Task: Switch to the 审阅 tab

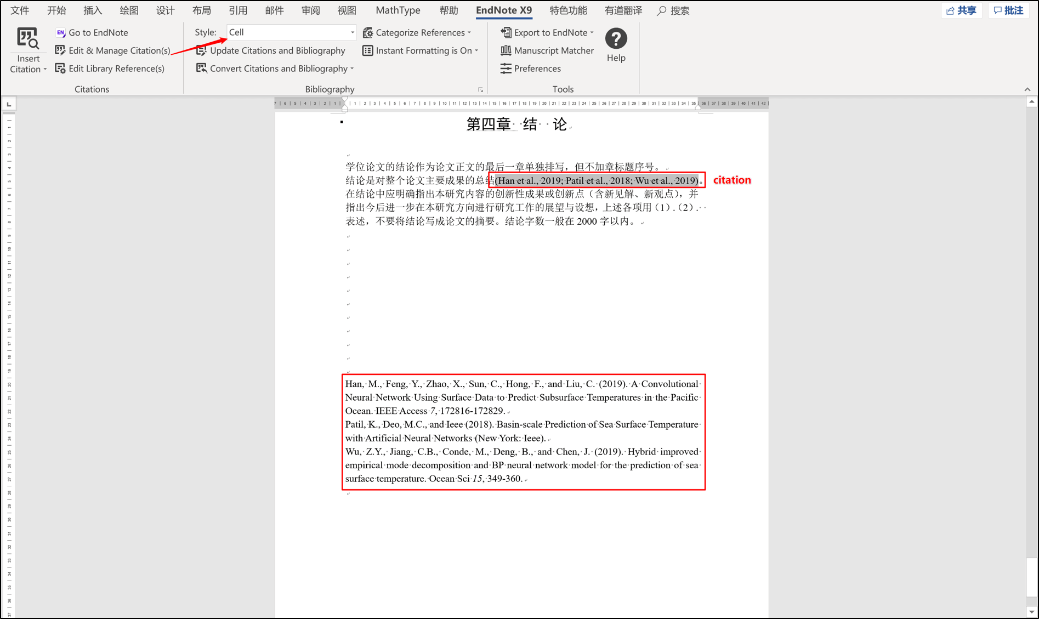Action: pos(310,10)
